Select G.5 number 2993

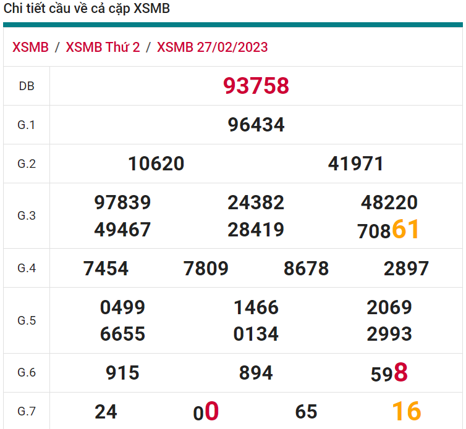pos(389,334)
